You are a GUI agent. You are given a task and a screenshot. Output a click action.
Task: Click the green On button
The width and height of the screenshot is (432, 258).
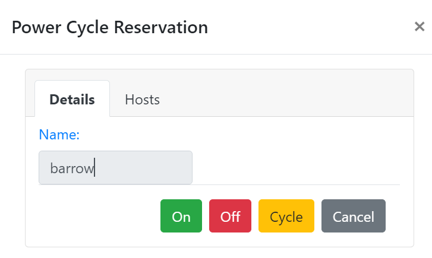(x=181, y=216)
